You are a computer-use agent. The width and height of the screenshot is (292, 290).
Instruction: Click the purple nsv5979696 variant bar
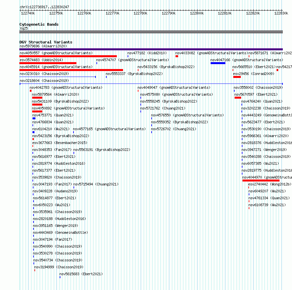coord(151,49)
